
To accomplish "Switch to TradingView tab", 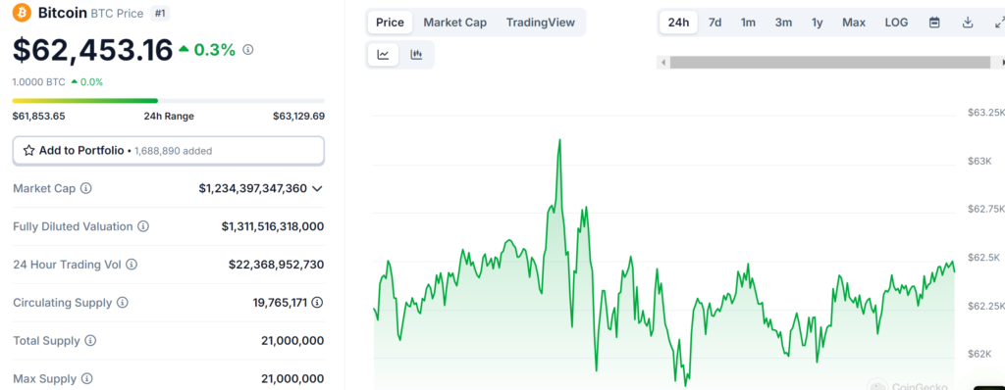I will point(541,23).
